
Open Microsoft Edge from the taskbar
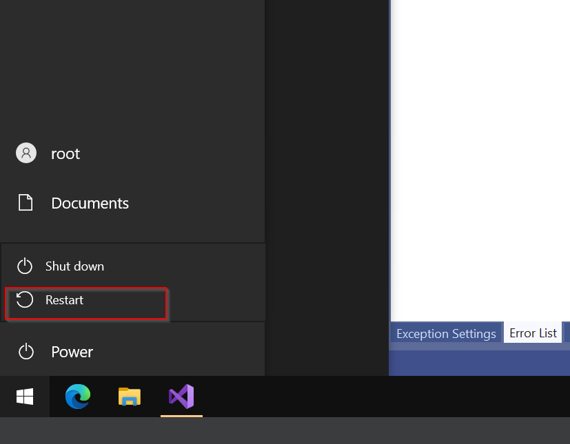coord(78,397)
